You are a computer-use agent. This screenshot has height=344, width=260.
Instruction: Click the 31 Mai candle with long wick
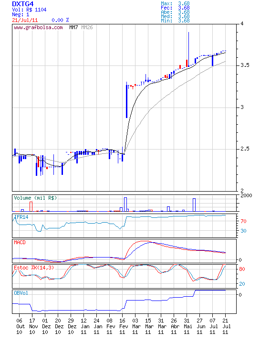(188, 49)
